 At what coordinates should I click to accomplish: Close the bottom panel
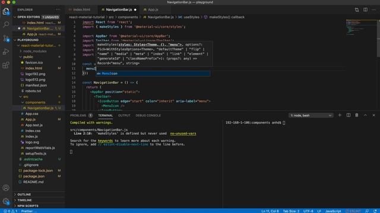[373, 115]
